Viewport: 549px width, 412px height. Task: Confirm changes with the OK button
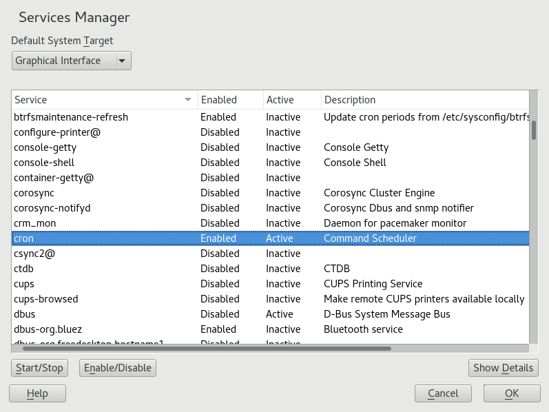[x=511, y=393]
